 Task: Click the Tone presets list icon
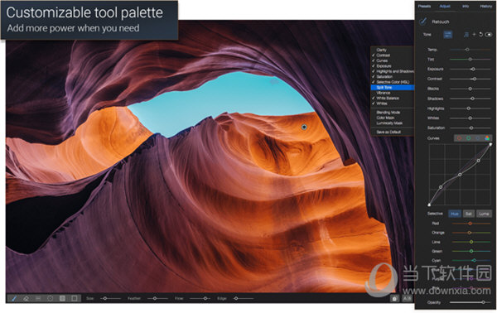coord(466,35)
